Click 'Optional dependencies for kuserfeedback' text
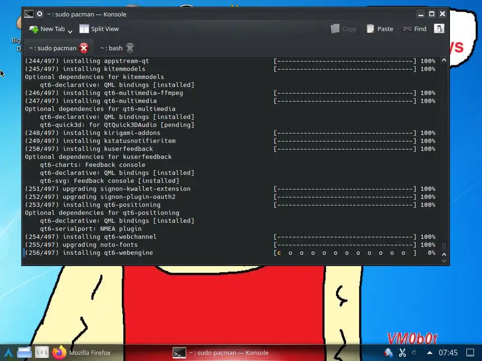This screenshot has width=482, height=361. coord(98,157)
